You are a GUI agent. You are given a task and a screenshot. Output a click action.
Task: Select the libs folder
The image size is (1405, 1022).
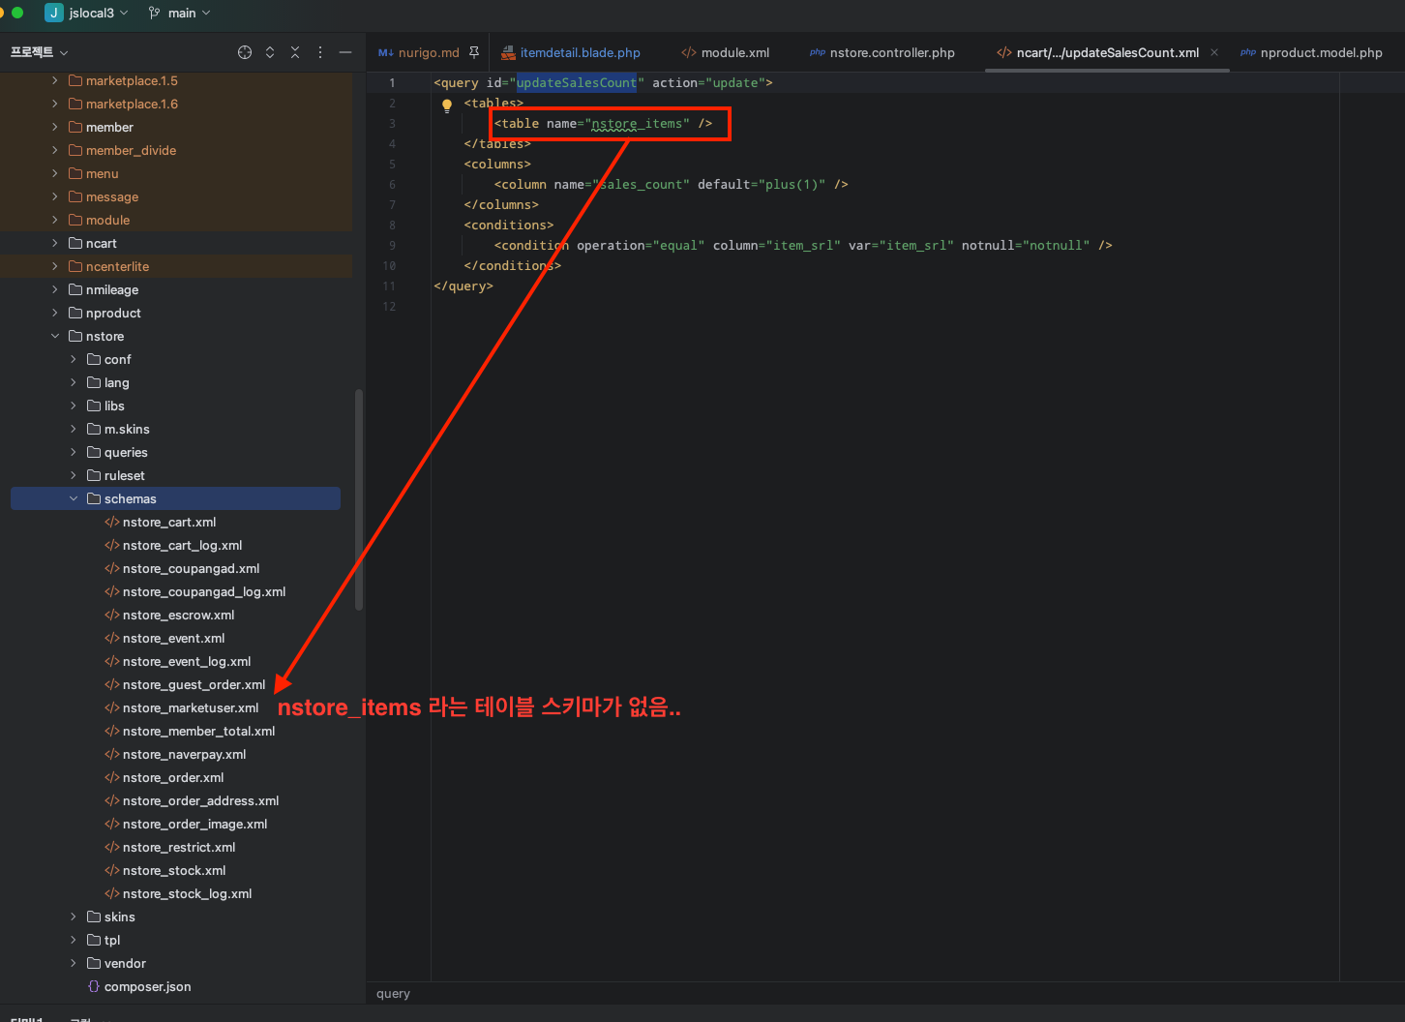[105, 406]
